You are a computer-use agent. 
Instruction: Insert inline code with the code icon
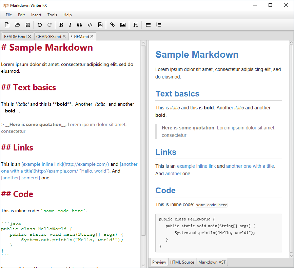(x=90, y=25)
